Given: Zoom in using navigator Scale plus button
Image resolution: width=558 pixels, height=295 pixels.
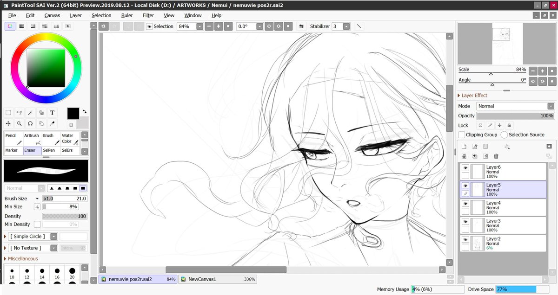Looking at the screenshot, I should (x=542, y=71).
